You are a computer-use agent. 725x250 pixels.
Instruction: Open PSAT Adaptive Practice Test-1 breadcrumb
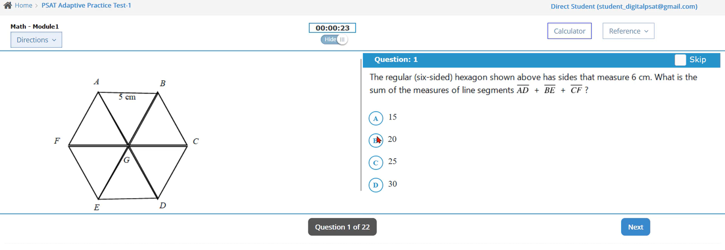pyautogui.click(x=86, y=5)
